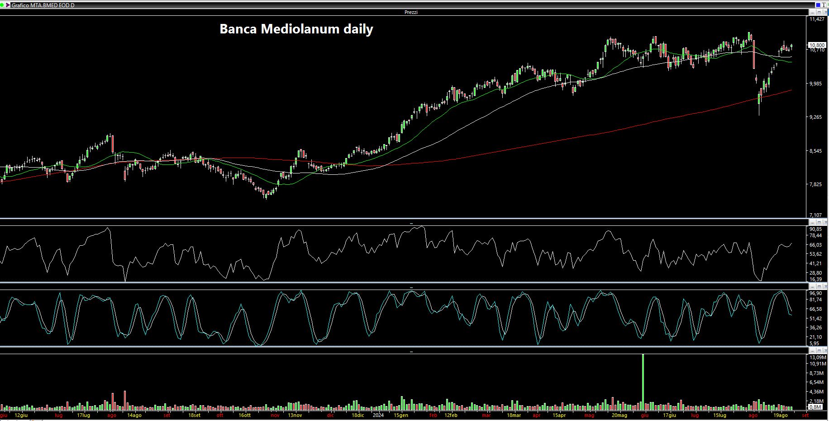The height and width of the screenshot is (421, 829).
Task: Click the purple arrow icon beside Grafico title
Action: [8, 5]
